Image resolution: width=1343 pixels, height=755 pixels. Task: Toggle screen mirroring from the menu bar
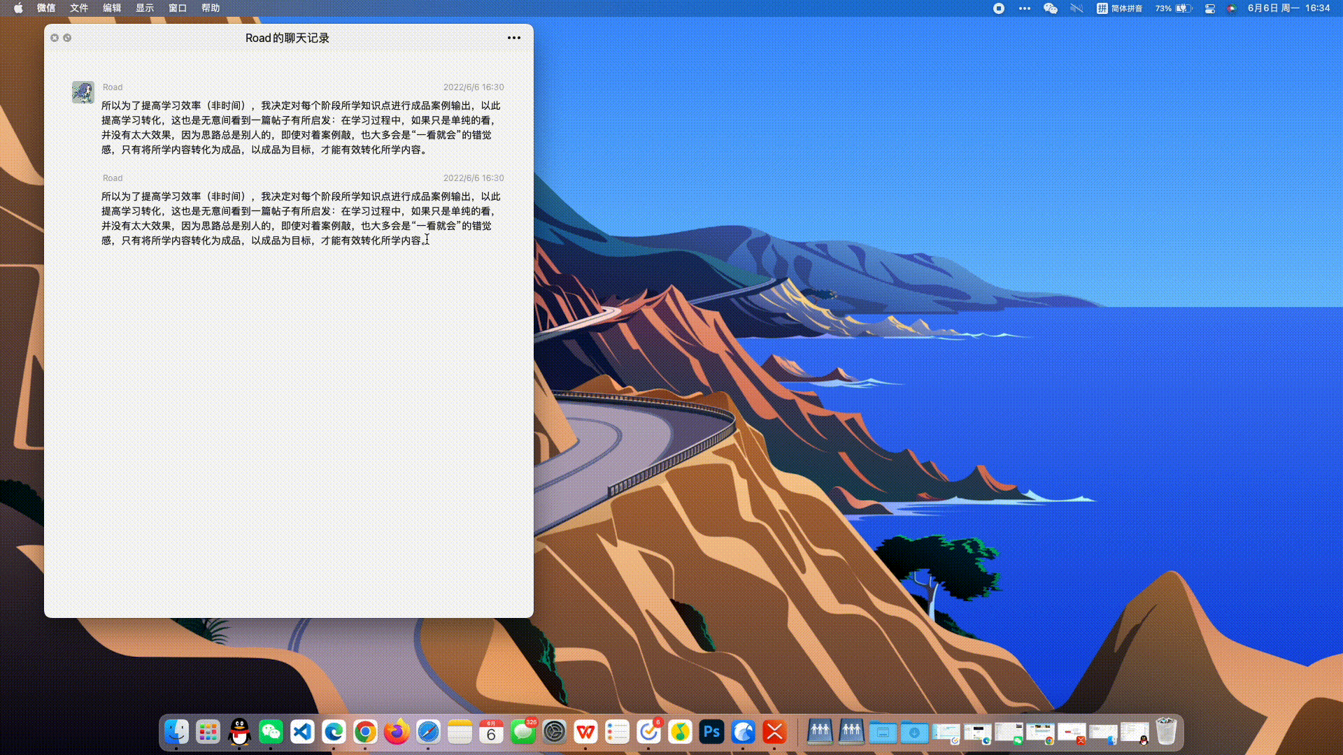(x=1209, y=8)
